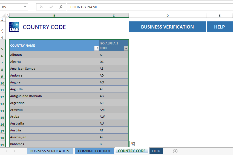Open ISO ALPHA 2 CODE filter dropdown

(x=126, y=48)
